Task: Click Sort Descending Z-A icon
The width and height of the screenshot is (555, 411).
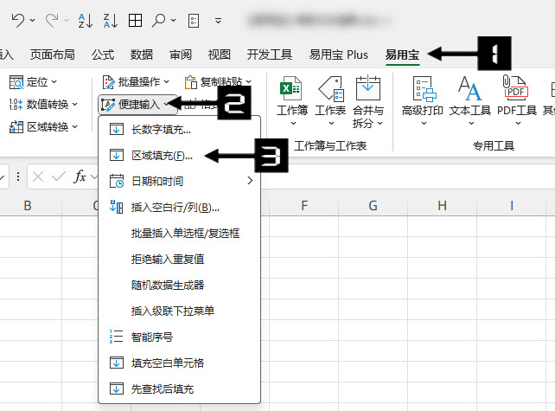Action: tap(111, 19)
